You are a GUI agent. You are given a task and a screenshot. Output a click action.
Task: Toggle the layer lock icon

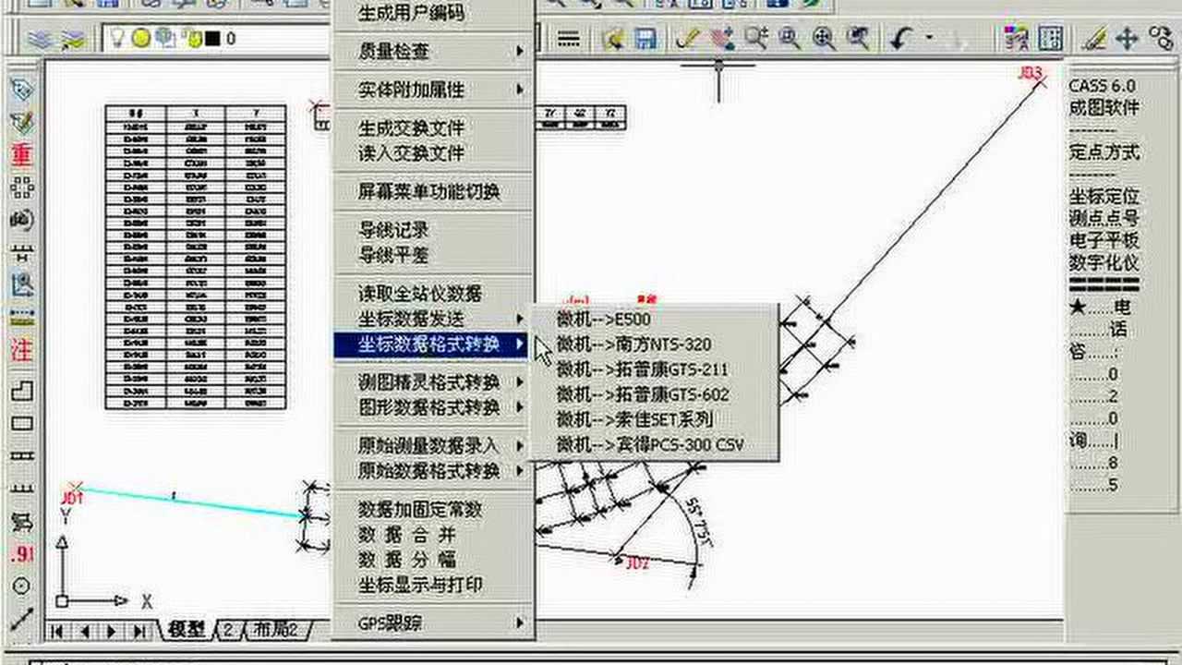click(191, 38)
